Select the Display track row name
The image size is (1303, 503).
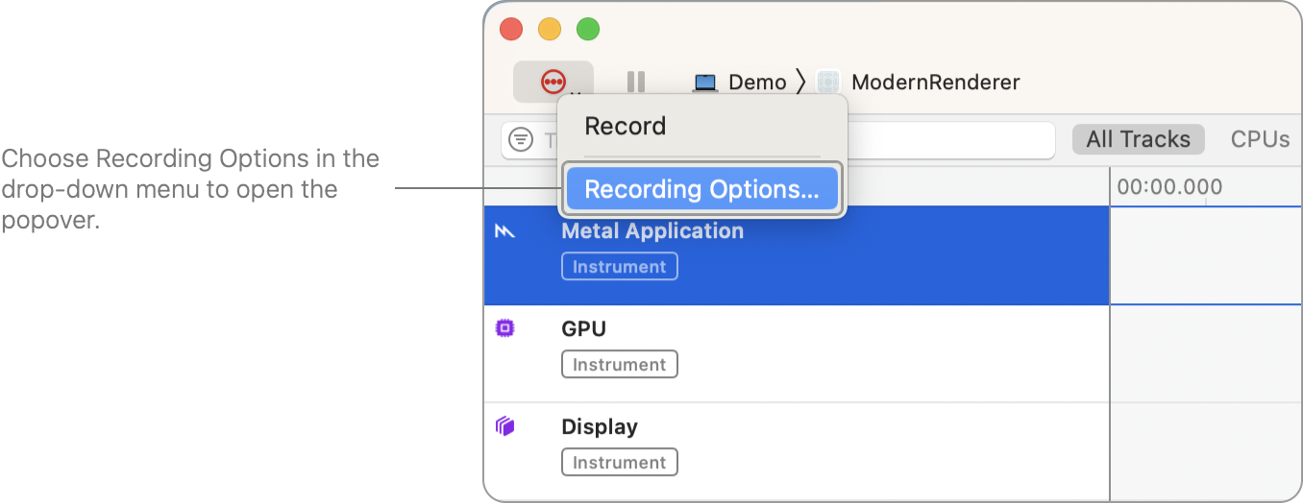coord(600,427)
